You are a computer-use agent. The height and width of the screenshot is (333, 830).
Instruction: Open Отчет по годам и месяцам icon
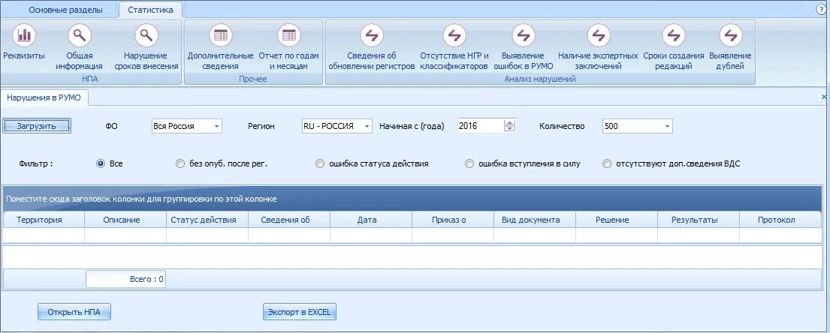click(288, 36)
